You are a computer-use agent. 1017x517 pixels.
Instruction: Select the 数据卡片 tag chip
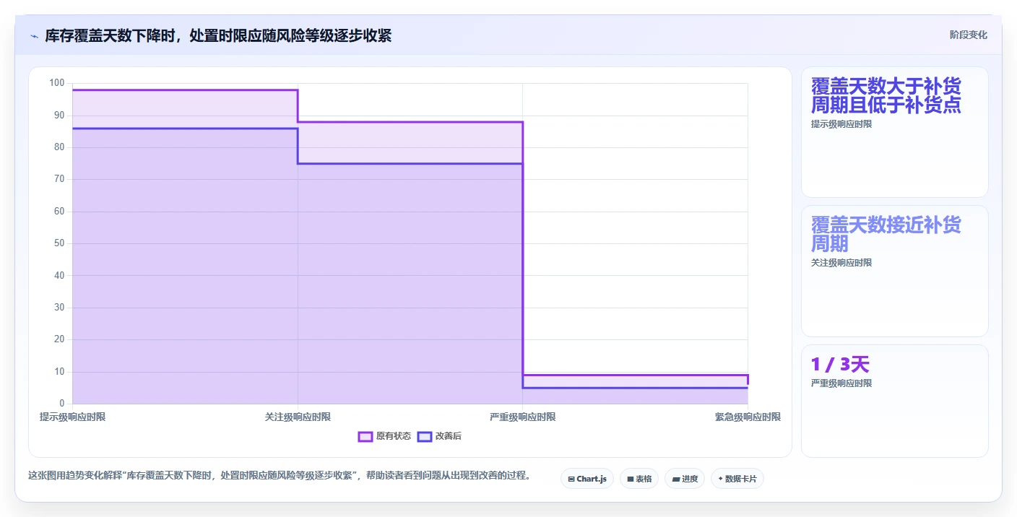coord(737,479)
